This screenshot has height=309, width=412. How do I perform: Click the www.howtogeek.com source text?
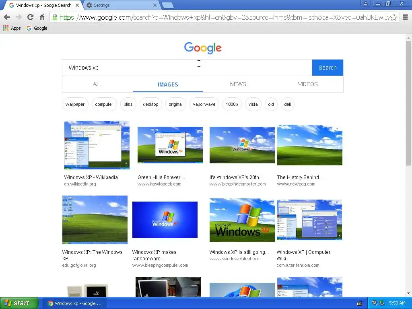(x=159, y=184)
